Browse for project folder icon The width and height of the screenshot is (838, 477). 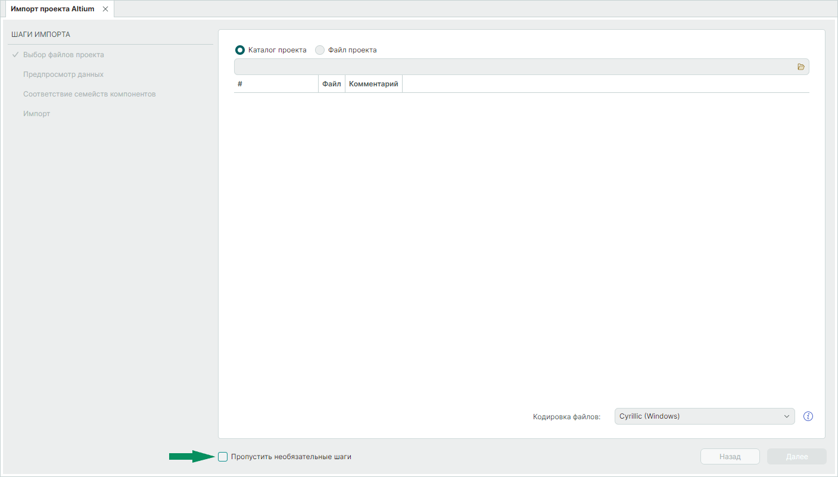(801, 67)
